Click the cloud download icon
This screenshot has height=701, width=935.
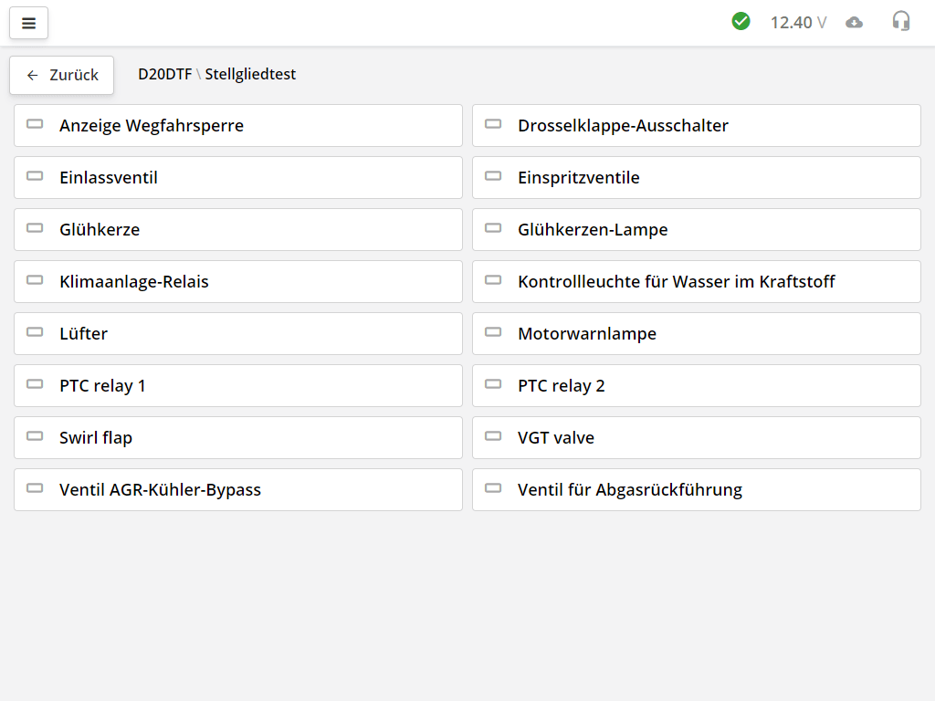coord(854,22)
